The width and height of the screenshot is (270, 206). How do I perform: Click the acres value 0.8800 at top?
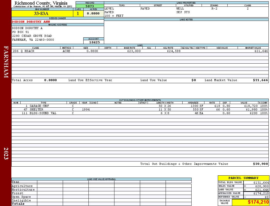(93, 13)
